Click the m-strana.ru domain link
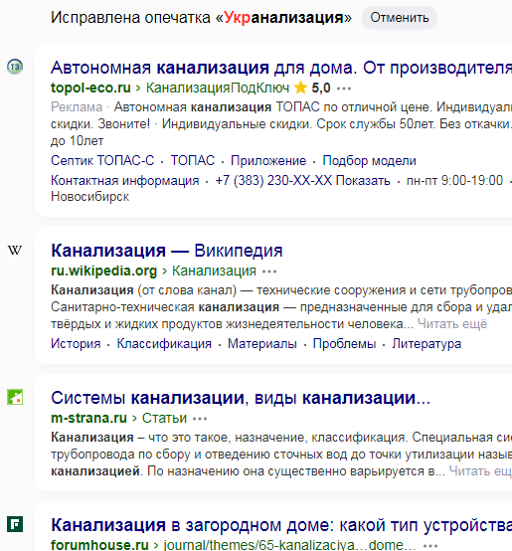 click(x=88, y=418)
